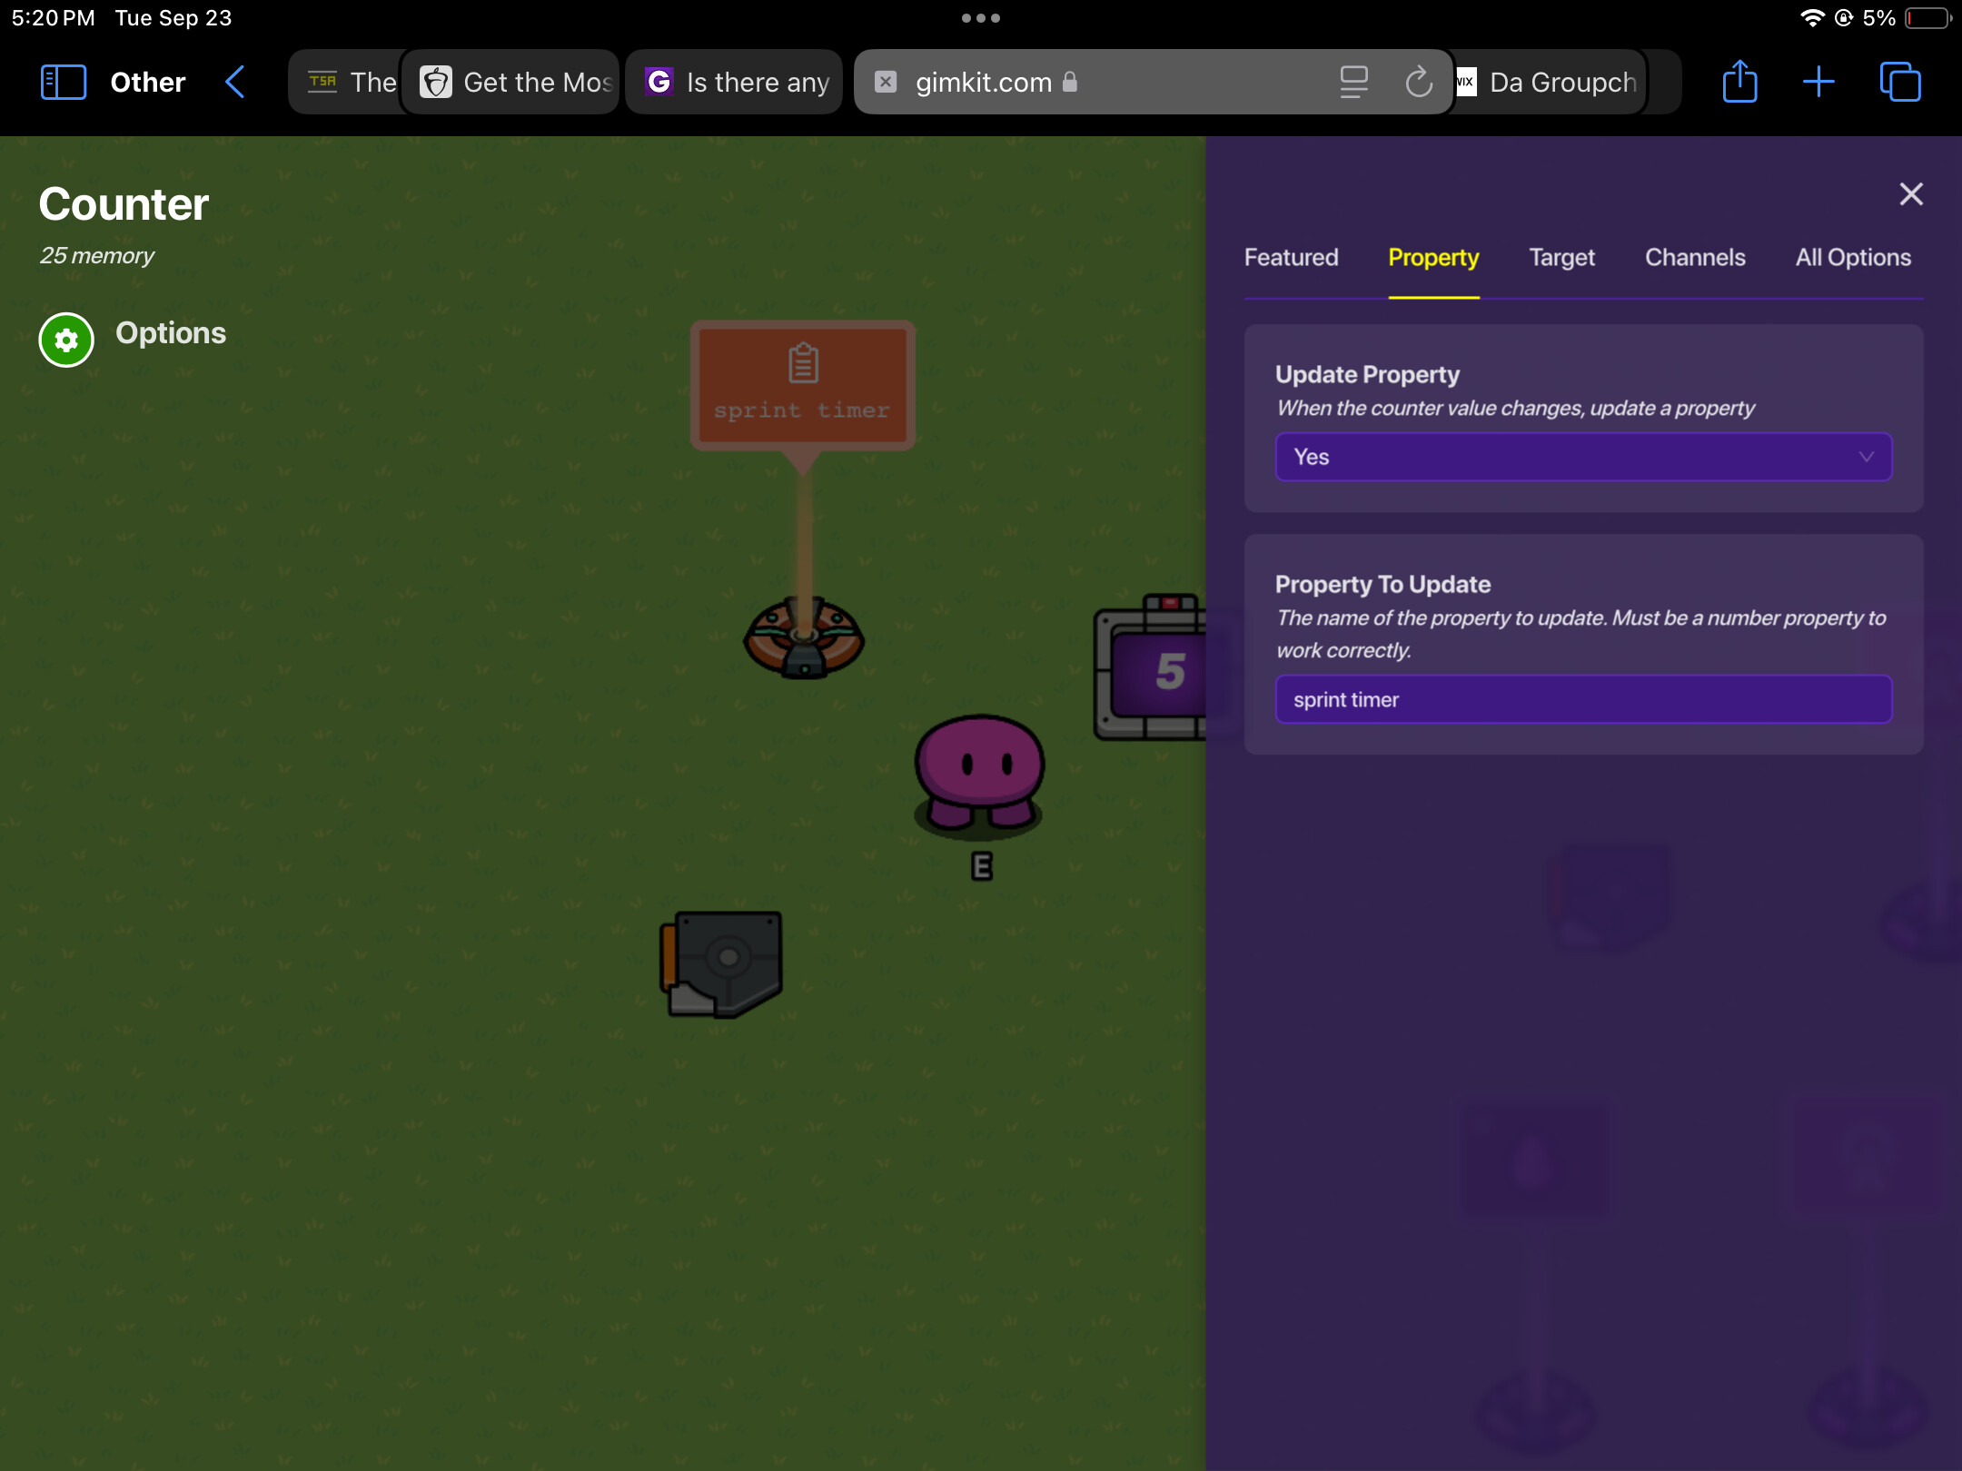
Task: Tap the share icon in Safari toolbar
Action: [1739, 82]
